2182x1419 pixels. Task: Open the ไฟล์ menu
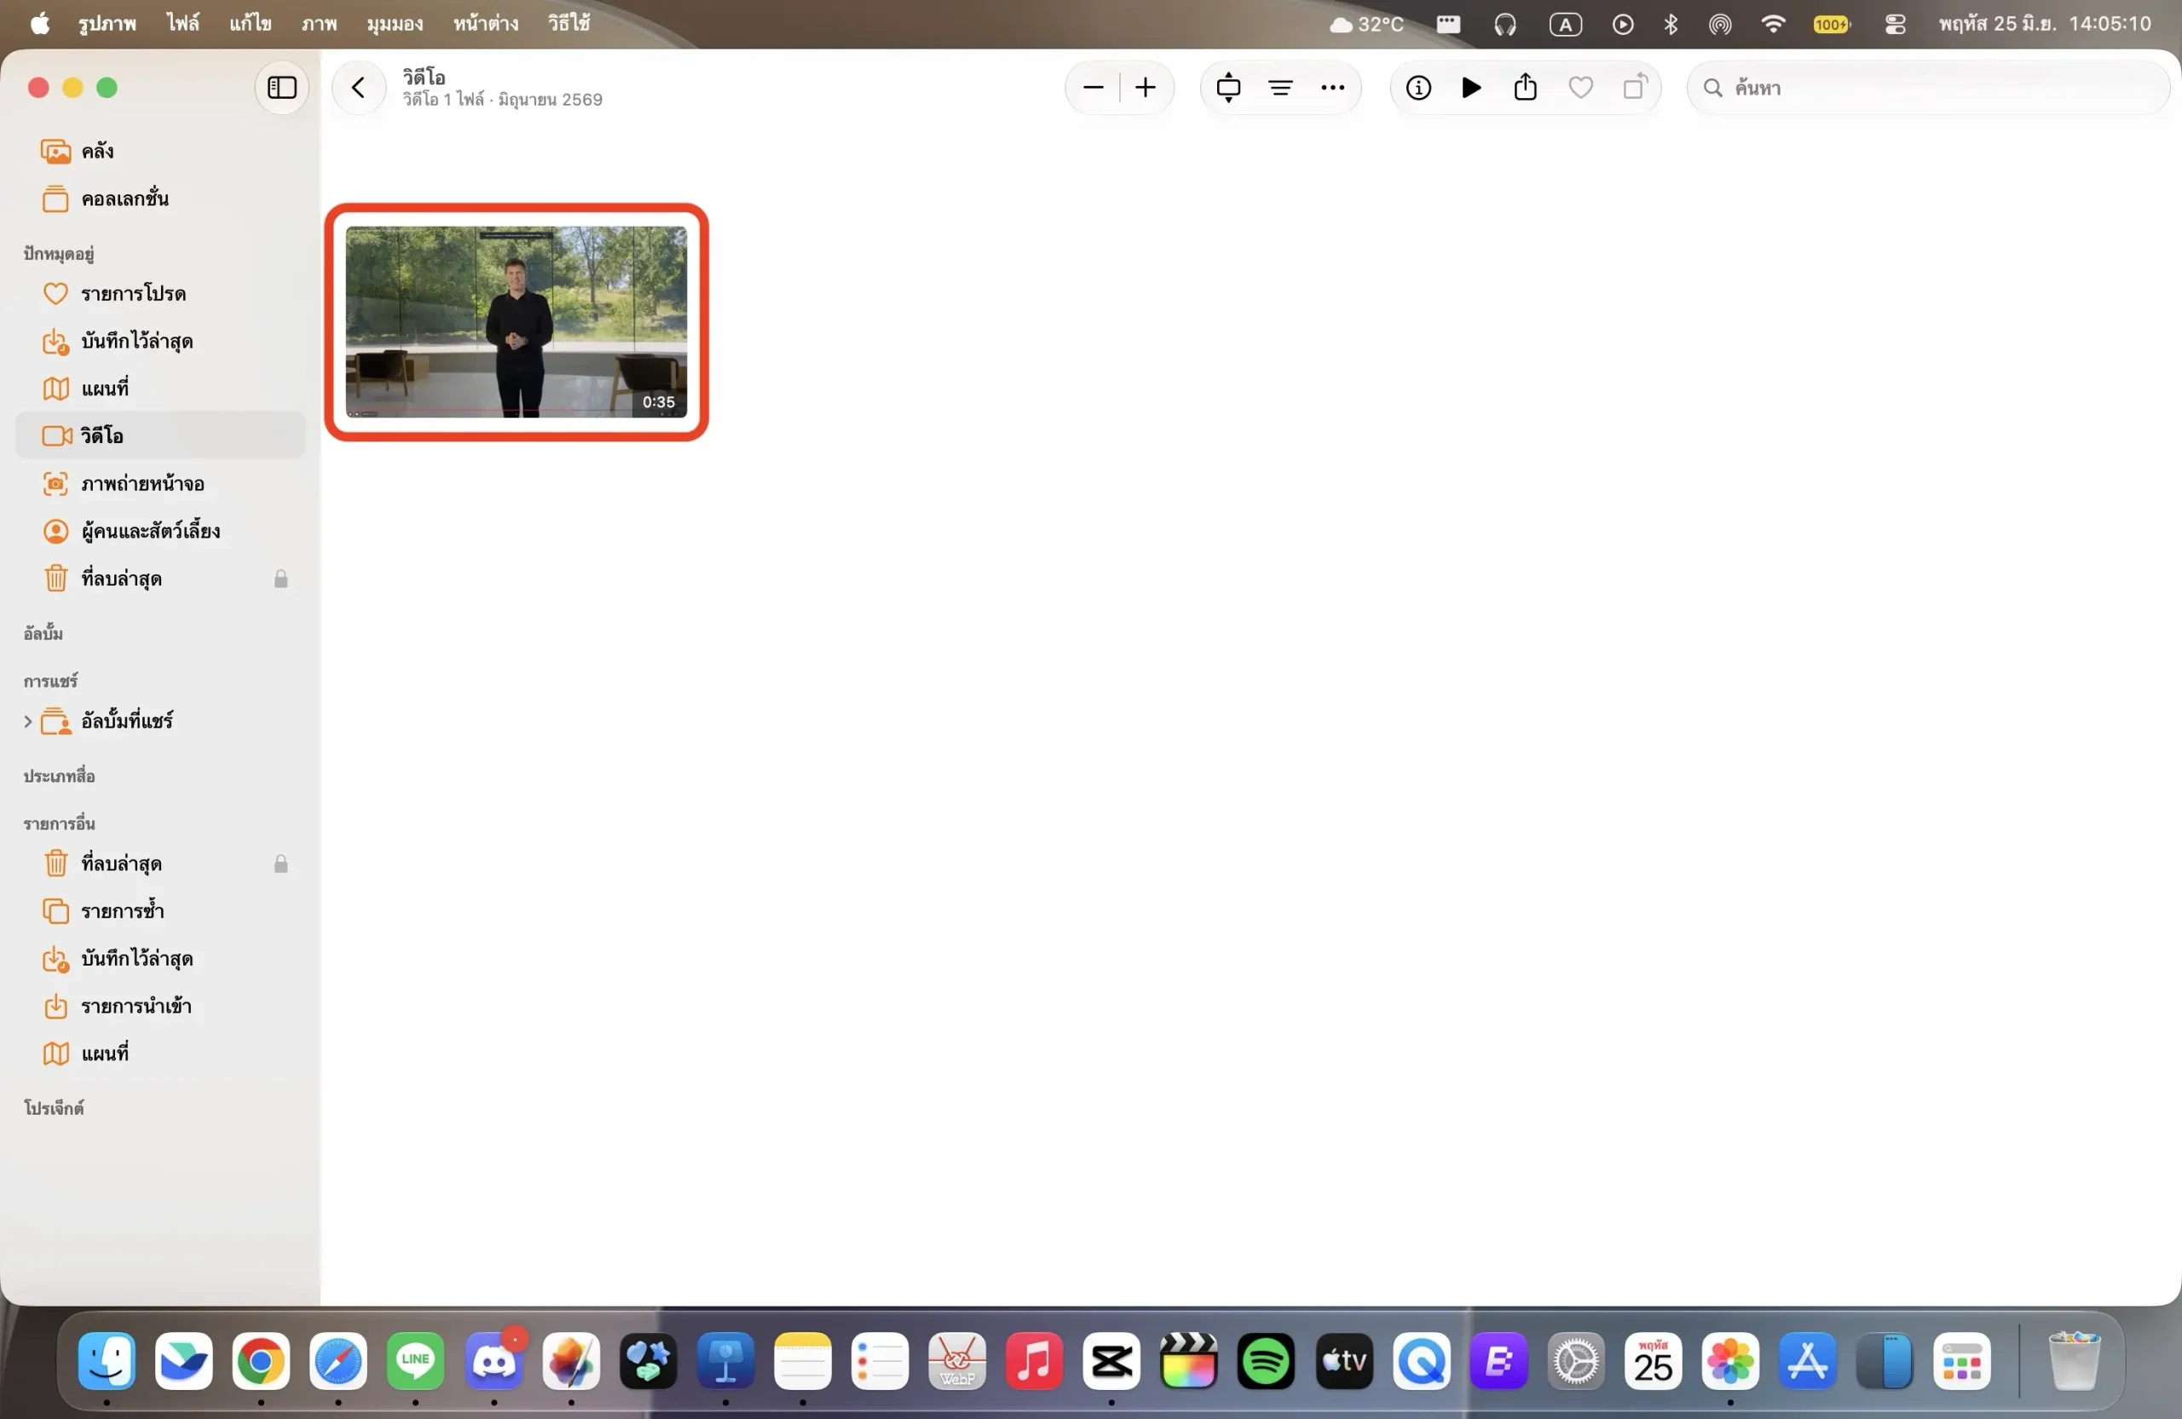click(x=182, y=24)
